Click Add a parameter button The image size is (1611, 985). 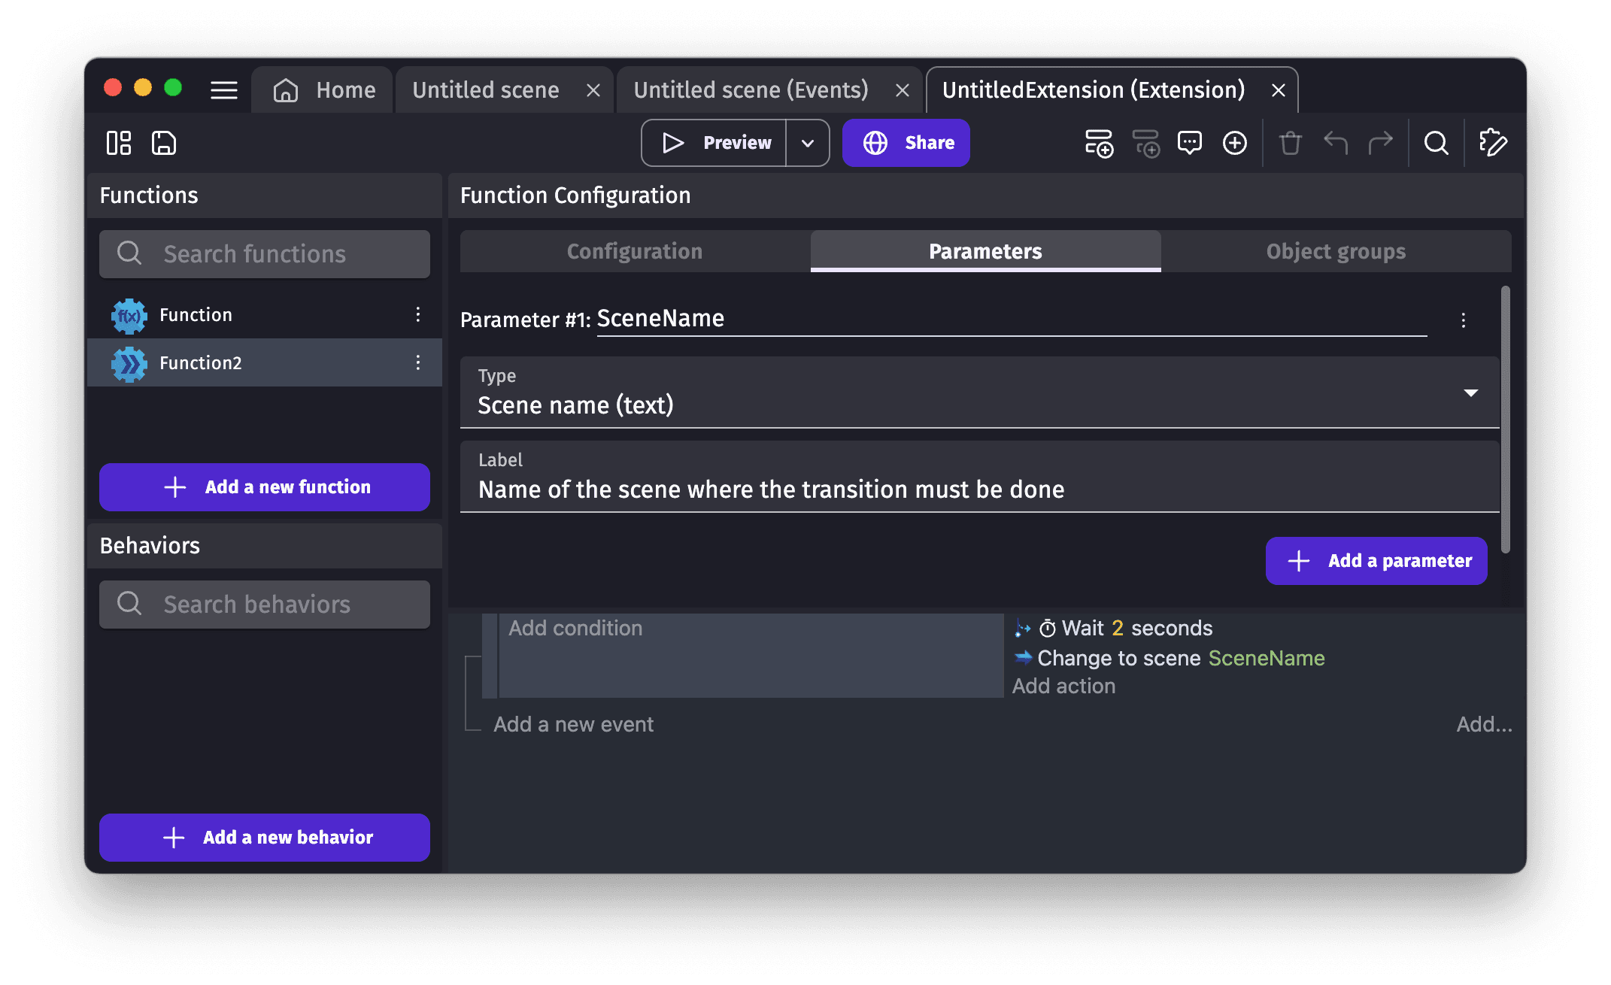point(1376,561)
